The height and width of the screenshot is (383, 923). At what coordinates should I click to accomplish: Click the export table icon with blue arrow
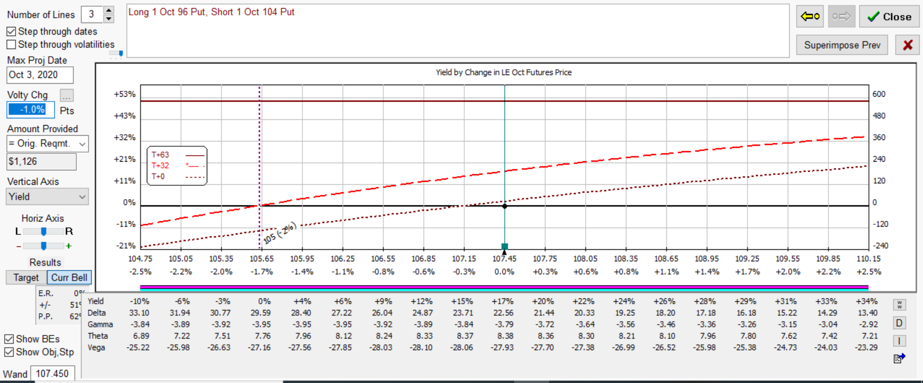pyautogui.click(x=899, y=358)
